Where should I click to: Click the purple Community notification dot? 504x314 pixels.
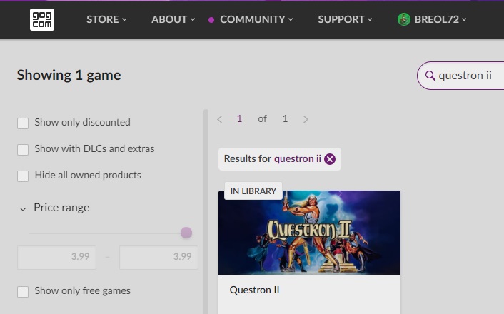click(211, 20)
